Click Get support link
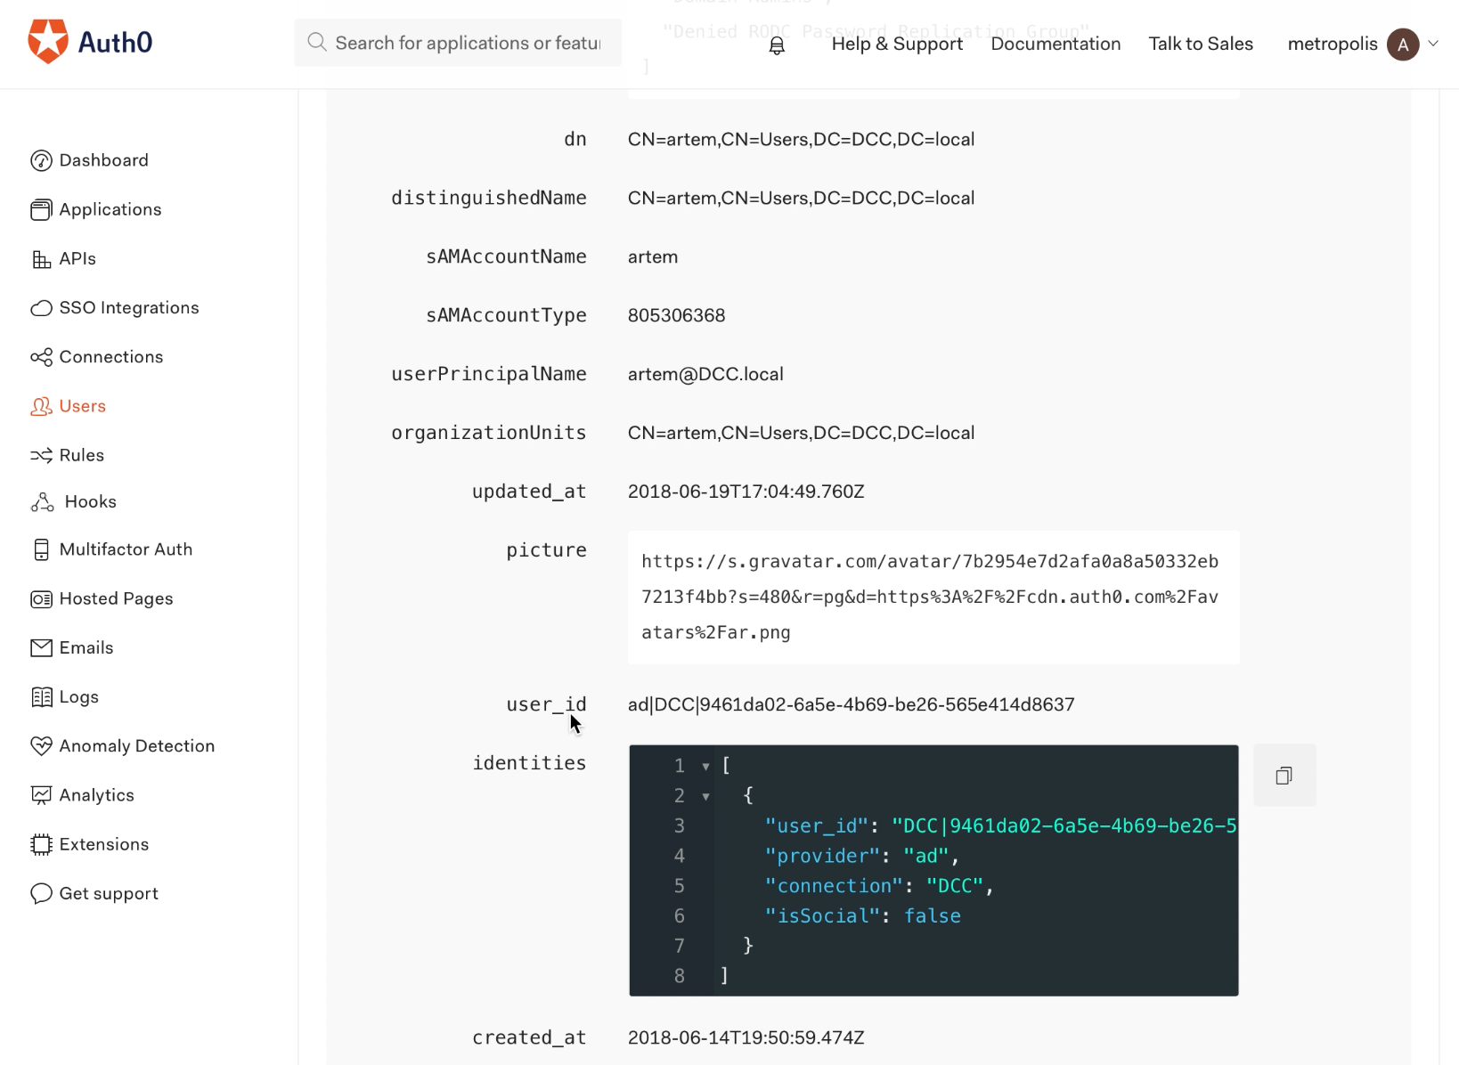The width and height of the screenshot is (1459, 1065). [109, 893]
